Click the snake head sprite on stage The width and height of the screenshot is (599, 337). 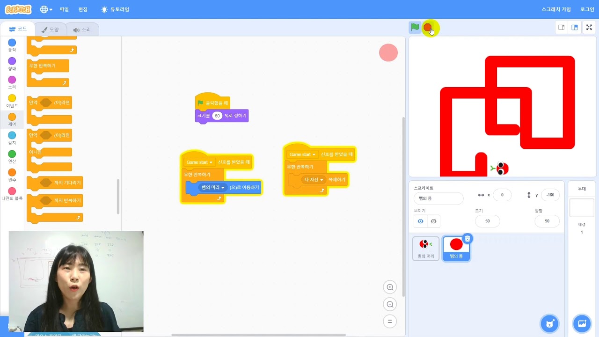(500, 168)
